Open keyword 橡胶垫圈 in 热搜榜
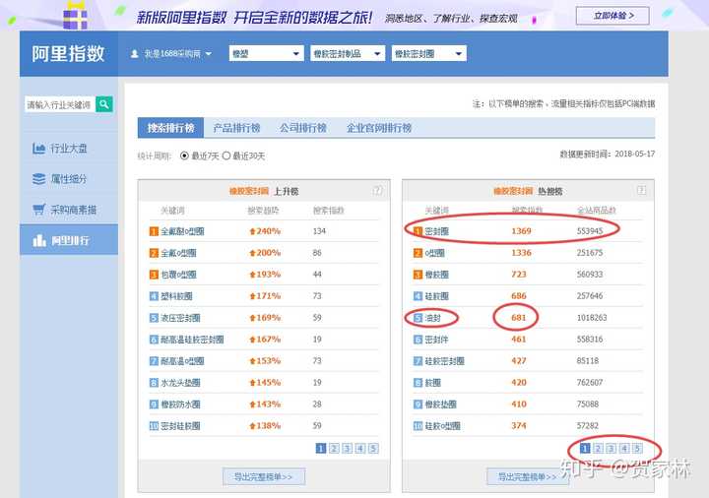Viewport: 709px width, 498px height. (440, 405)
